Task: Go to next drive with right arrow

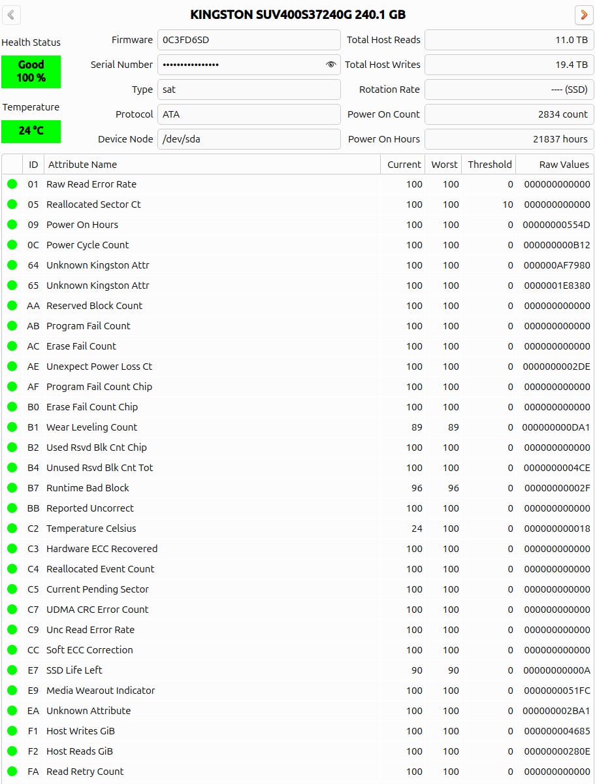Action: click(x=584, y=15)
